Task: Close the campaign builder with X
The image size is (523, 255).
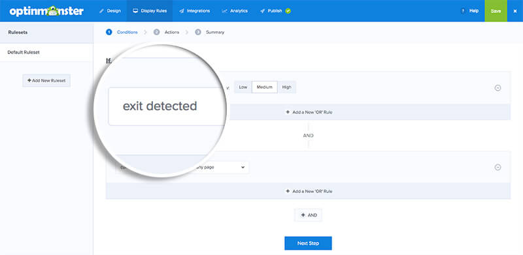Action: click(x=515, y=10)
